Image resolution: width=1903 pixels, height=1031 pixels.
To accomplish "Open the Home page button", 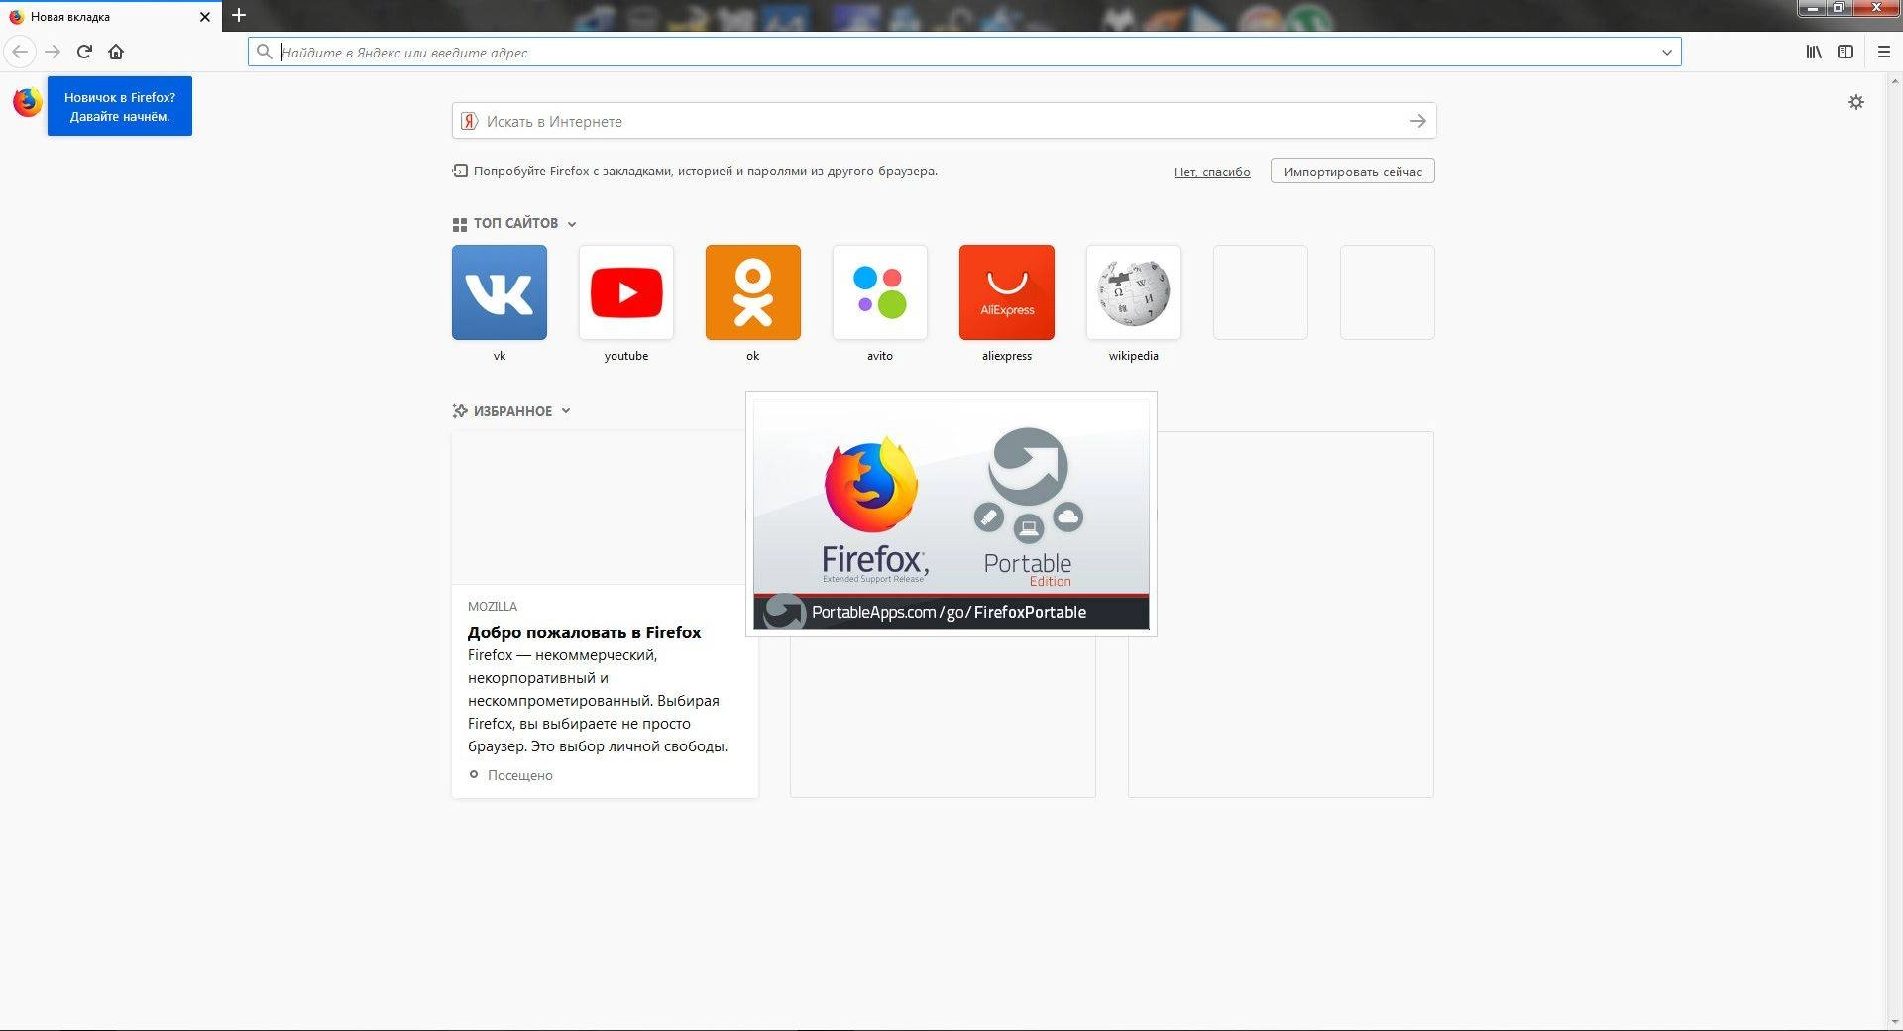I will (116, 52).
